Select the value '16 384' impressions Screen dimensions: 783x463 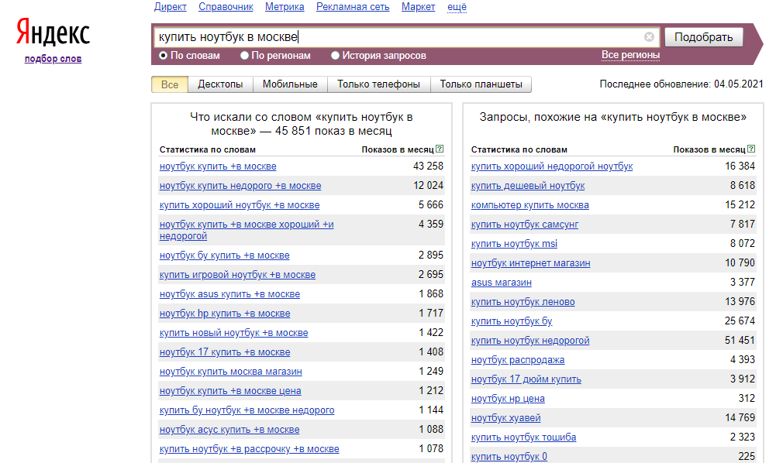(x=740, y=166)
